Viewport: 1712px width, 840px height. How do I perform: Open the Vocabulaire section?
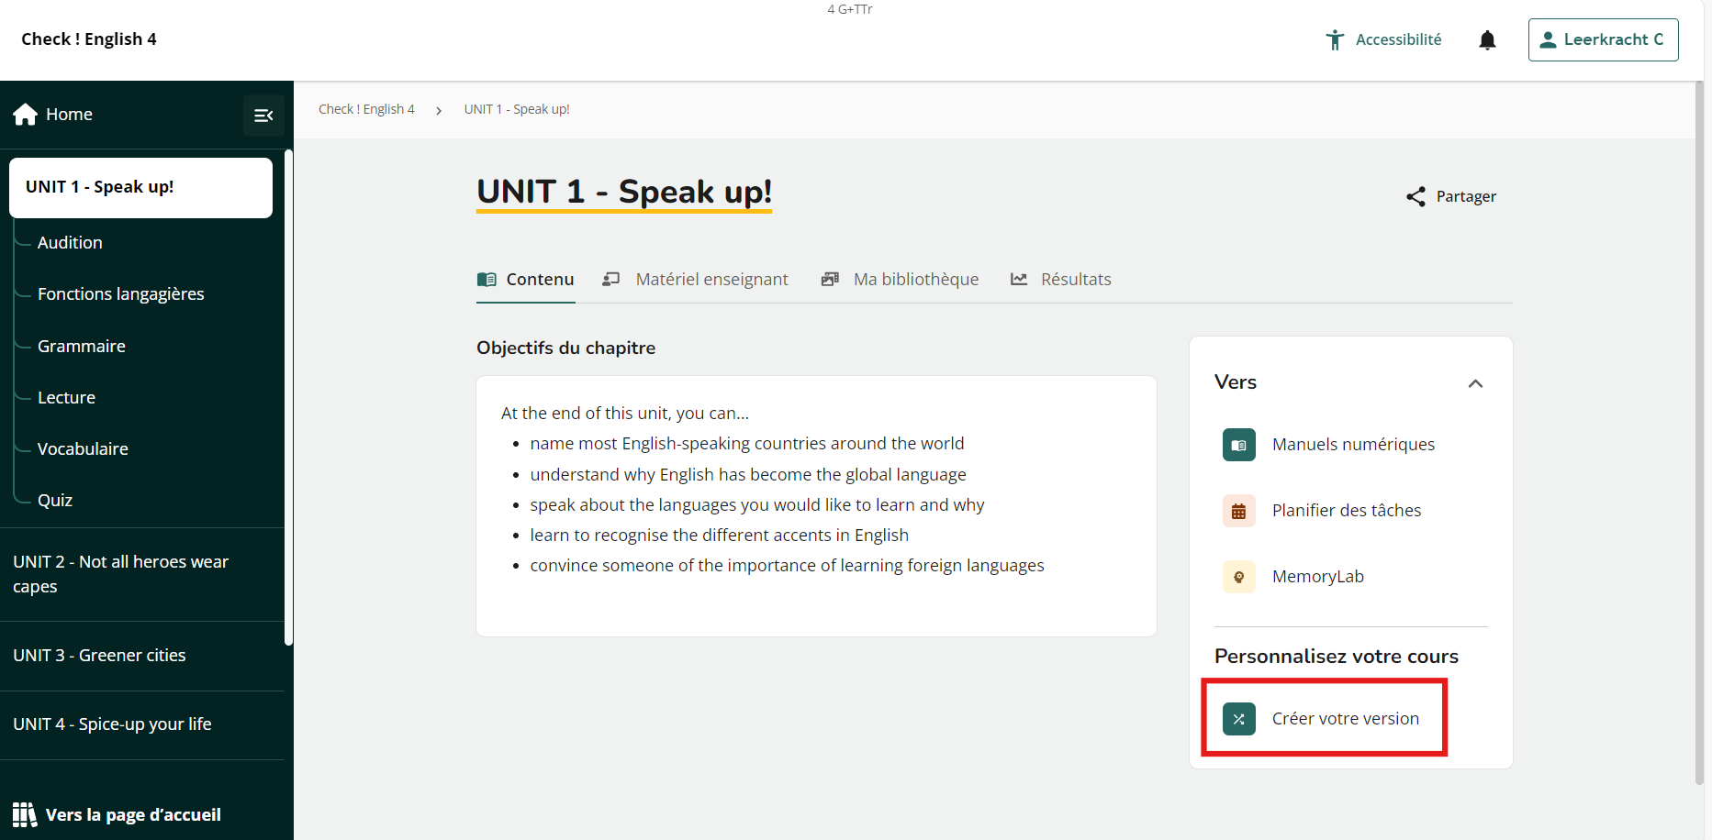point(83,449)
